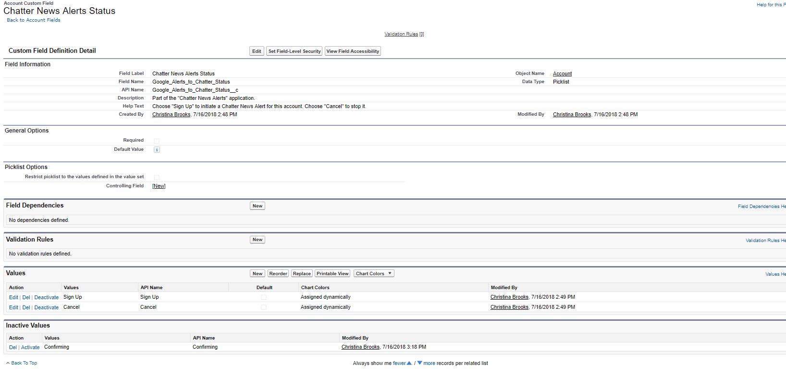786x377 pixels.
Task: Click the Default Value info icon
Action: click(157, 150)
